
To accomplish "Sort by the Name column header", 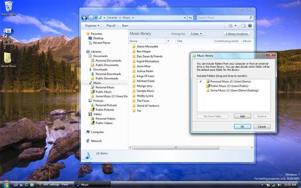I will point(147,41).
